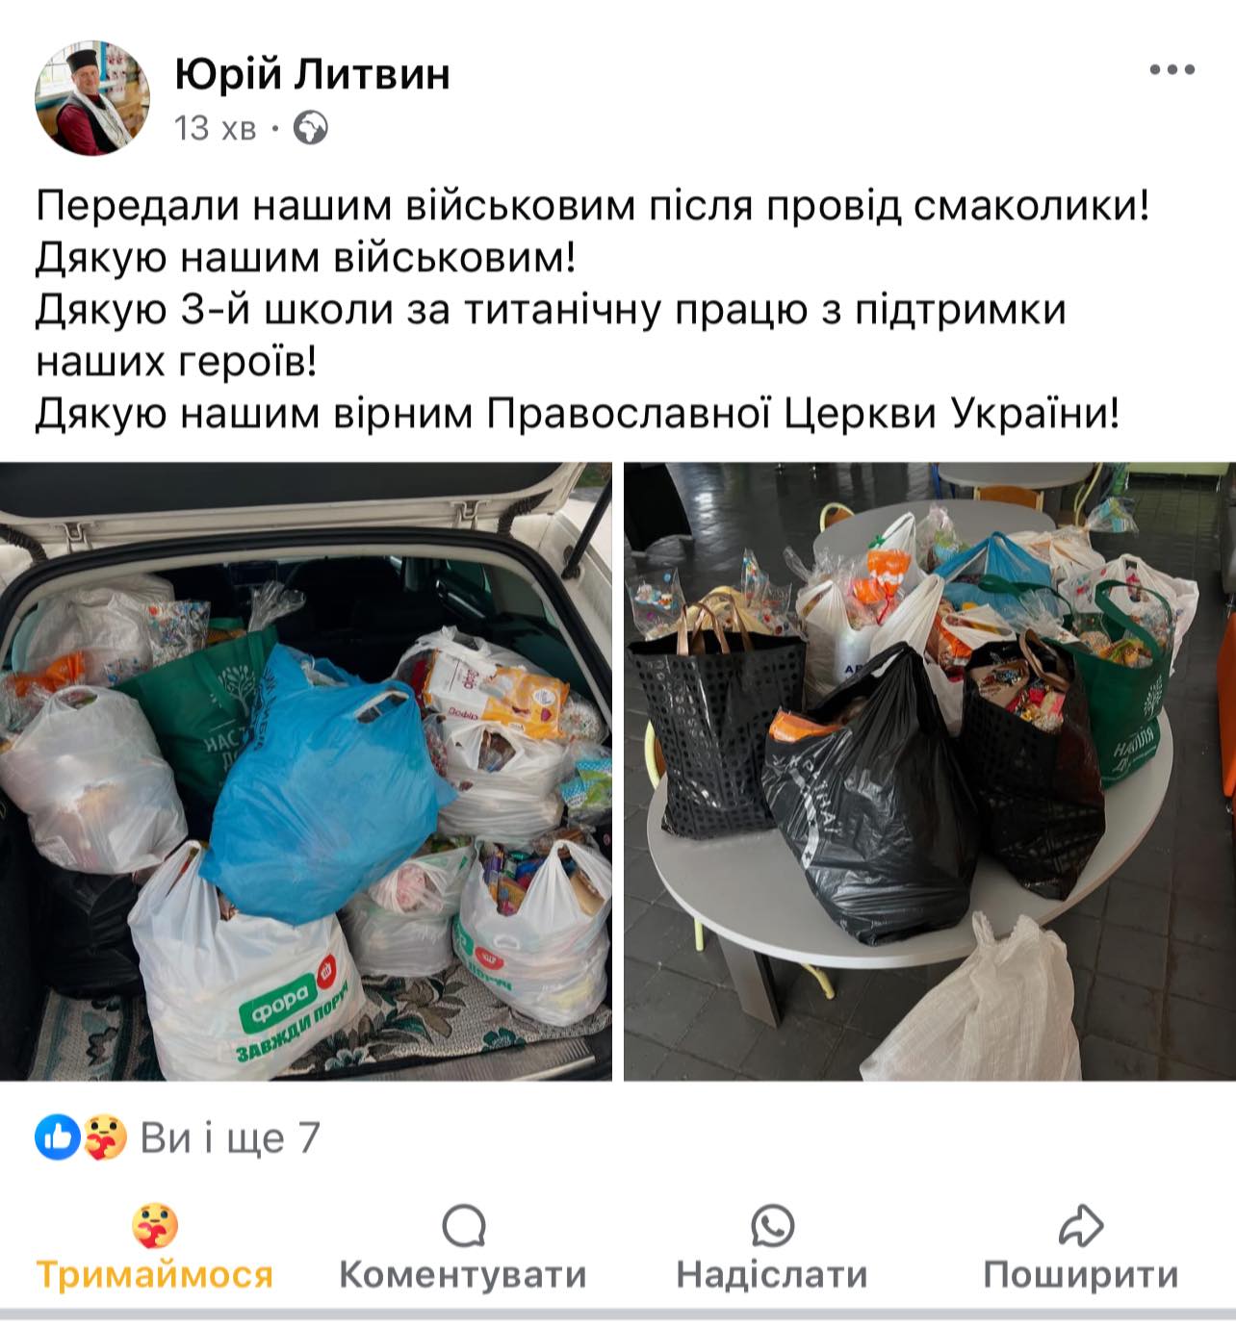
Task: Click the post text about військовим смаколики
Action: (x=593, y=205)
